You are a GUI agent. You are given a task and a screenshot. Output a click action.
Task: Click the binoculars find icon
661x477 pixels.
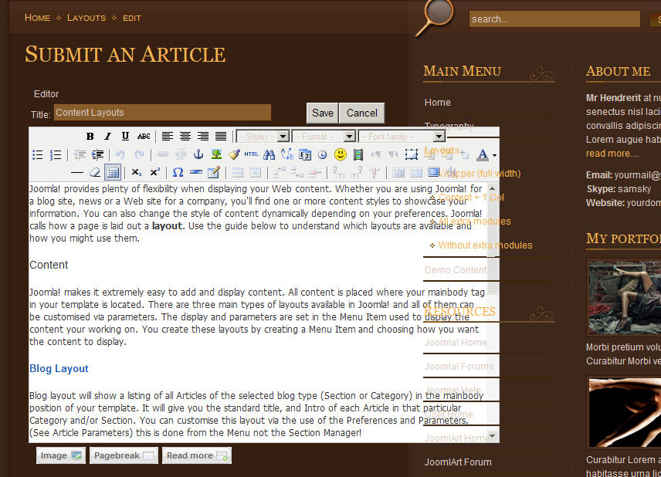click(269, 154)
